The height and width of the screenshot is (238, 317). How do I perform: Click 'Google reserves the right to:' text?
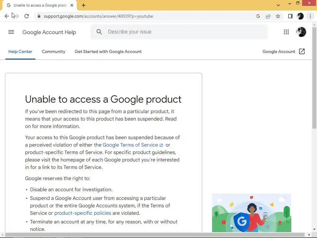(58, 178)
